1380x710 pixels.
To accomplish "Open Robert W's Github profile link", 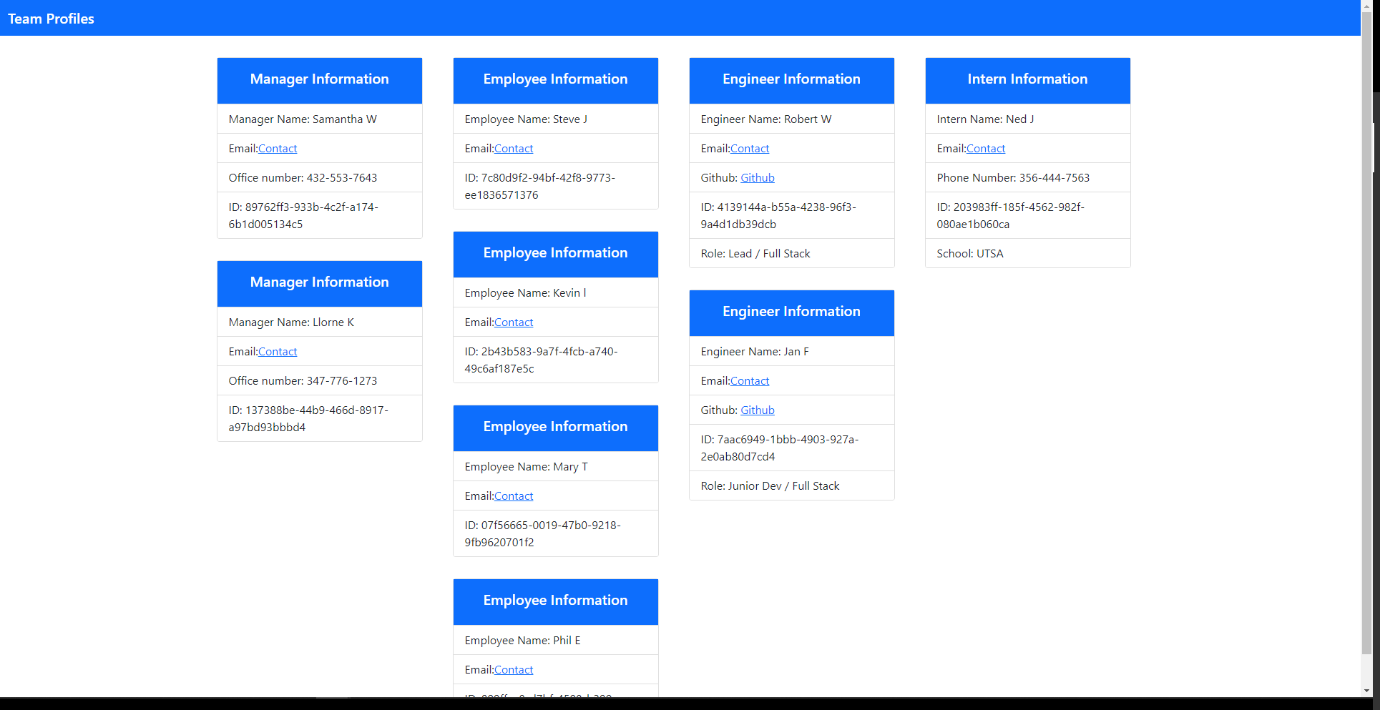I will (758, 177).
